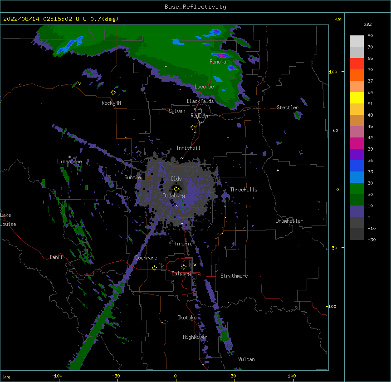Click the white plus marker north of Drumheller
This screenshot has width=391, height=382.
point(278,170)
